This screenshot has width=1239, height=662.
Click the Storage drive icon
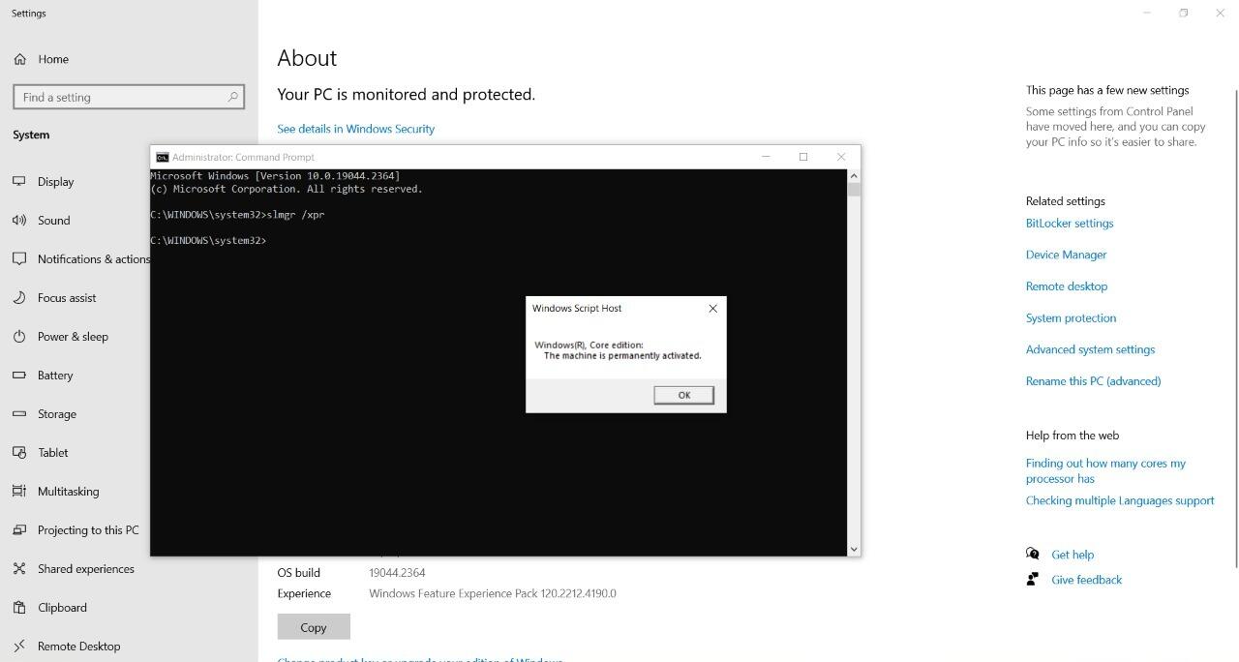19,413
